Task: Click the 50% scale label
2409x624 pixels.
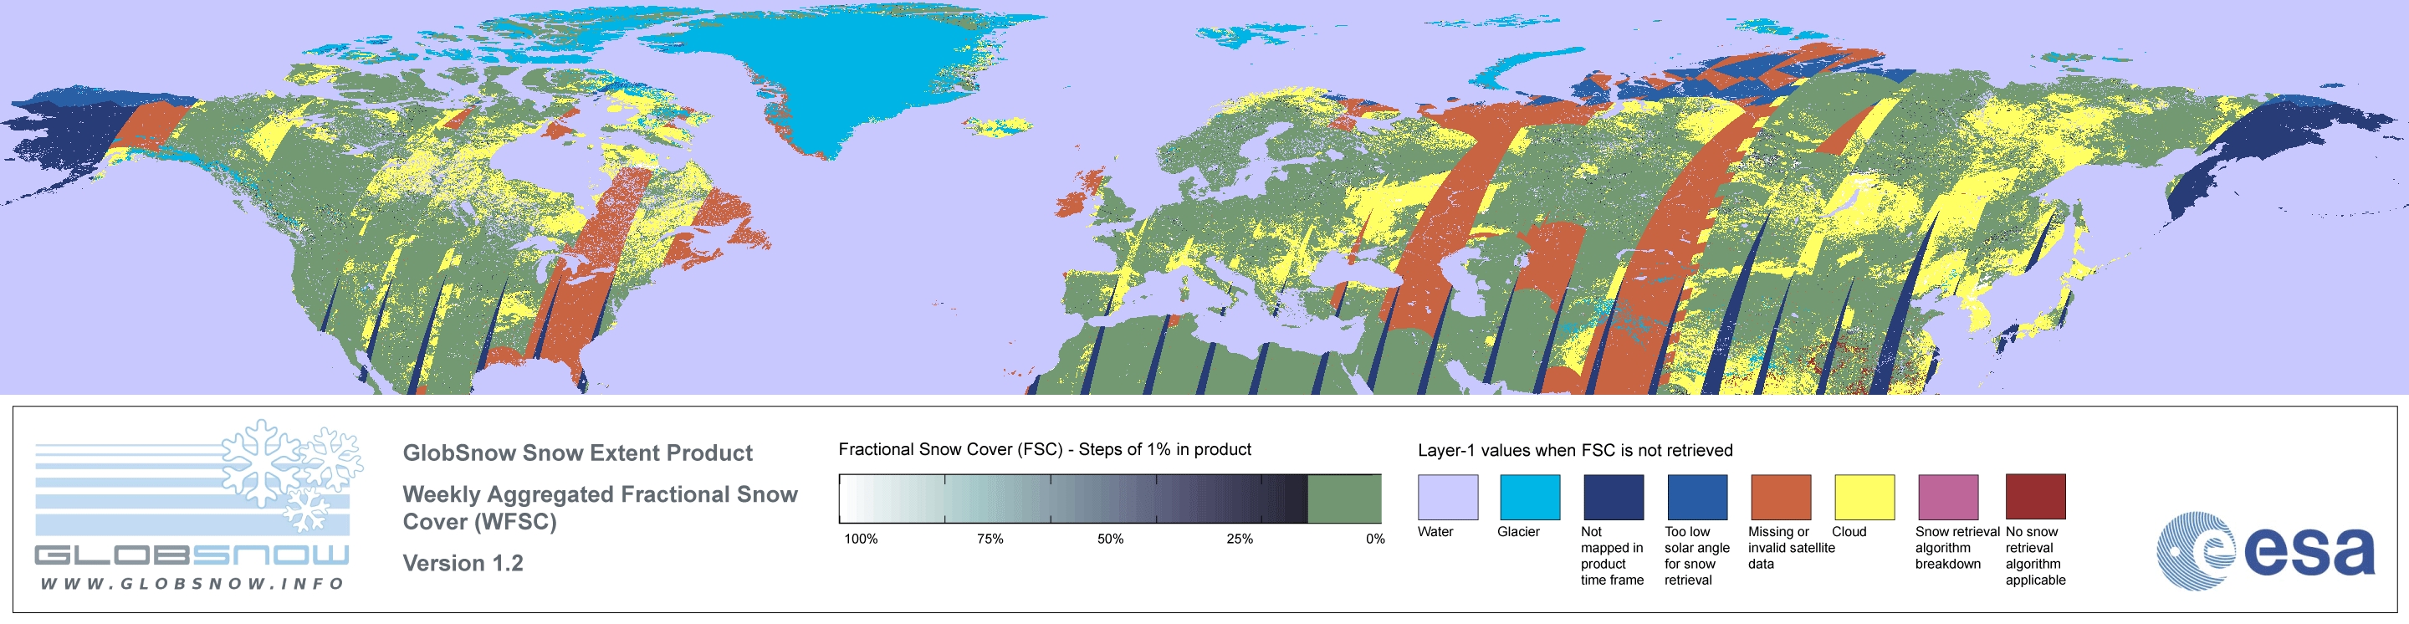Action: pos(1110,539)
